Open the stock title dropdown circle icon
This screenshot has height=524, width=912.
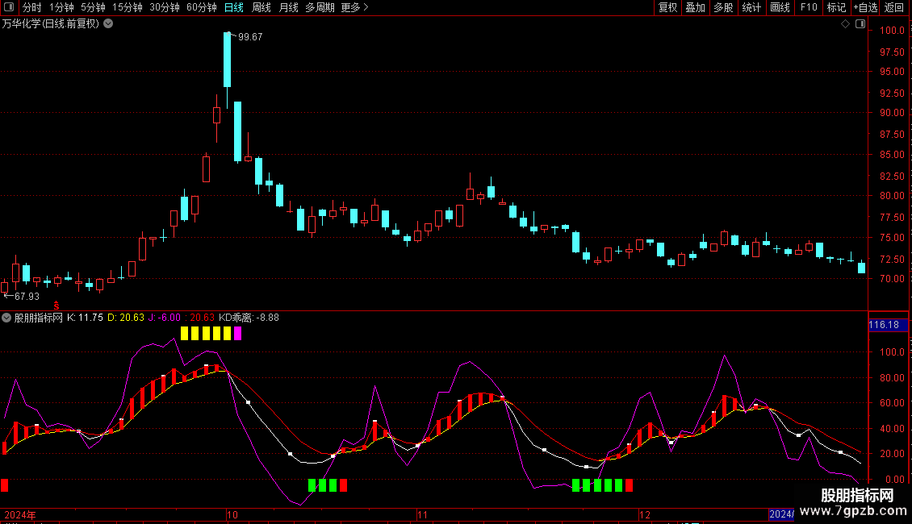coord(108,24)
